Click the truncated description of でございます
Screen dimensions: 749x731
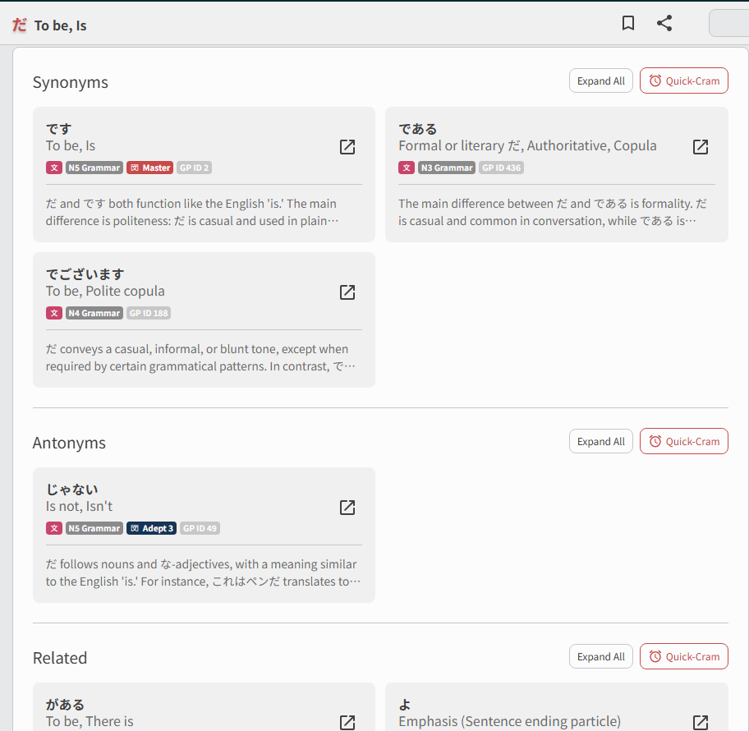[197, 358]
